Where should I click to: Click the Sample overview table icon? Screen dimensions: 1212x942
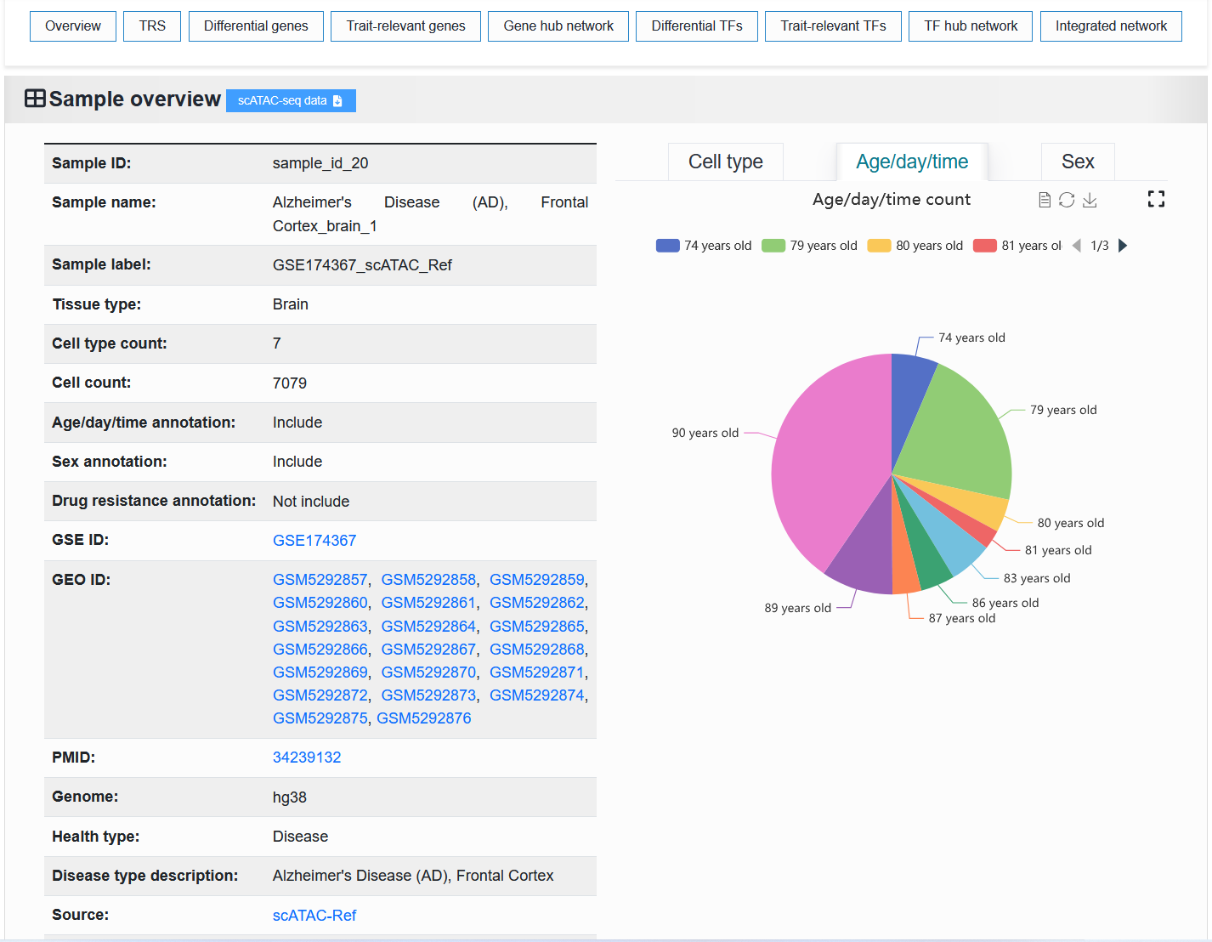[35, 99]
